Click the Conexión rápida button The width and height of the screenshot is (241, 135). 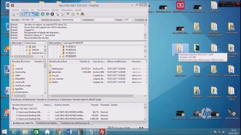click(141, 20)
